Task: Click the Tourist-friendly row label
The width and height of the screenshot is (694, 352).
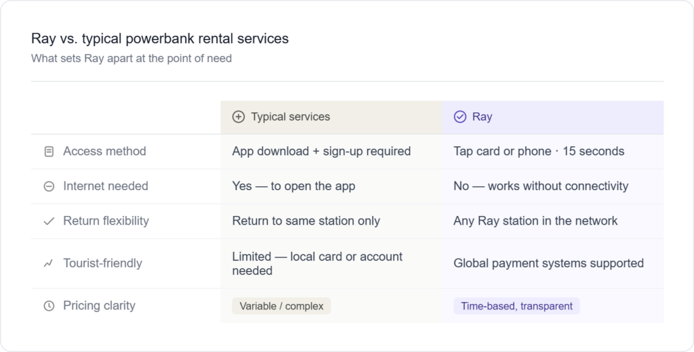Action: (x=102, y=263)
